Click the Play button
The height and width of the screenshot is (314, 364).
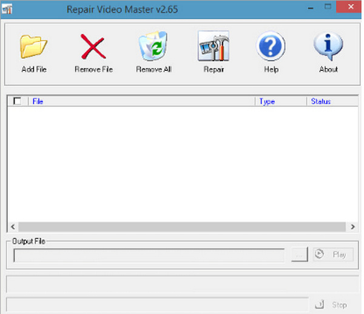(333, 255)
